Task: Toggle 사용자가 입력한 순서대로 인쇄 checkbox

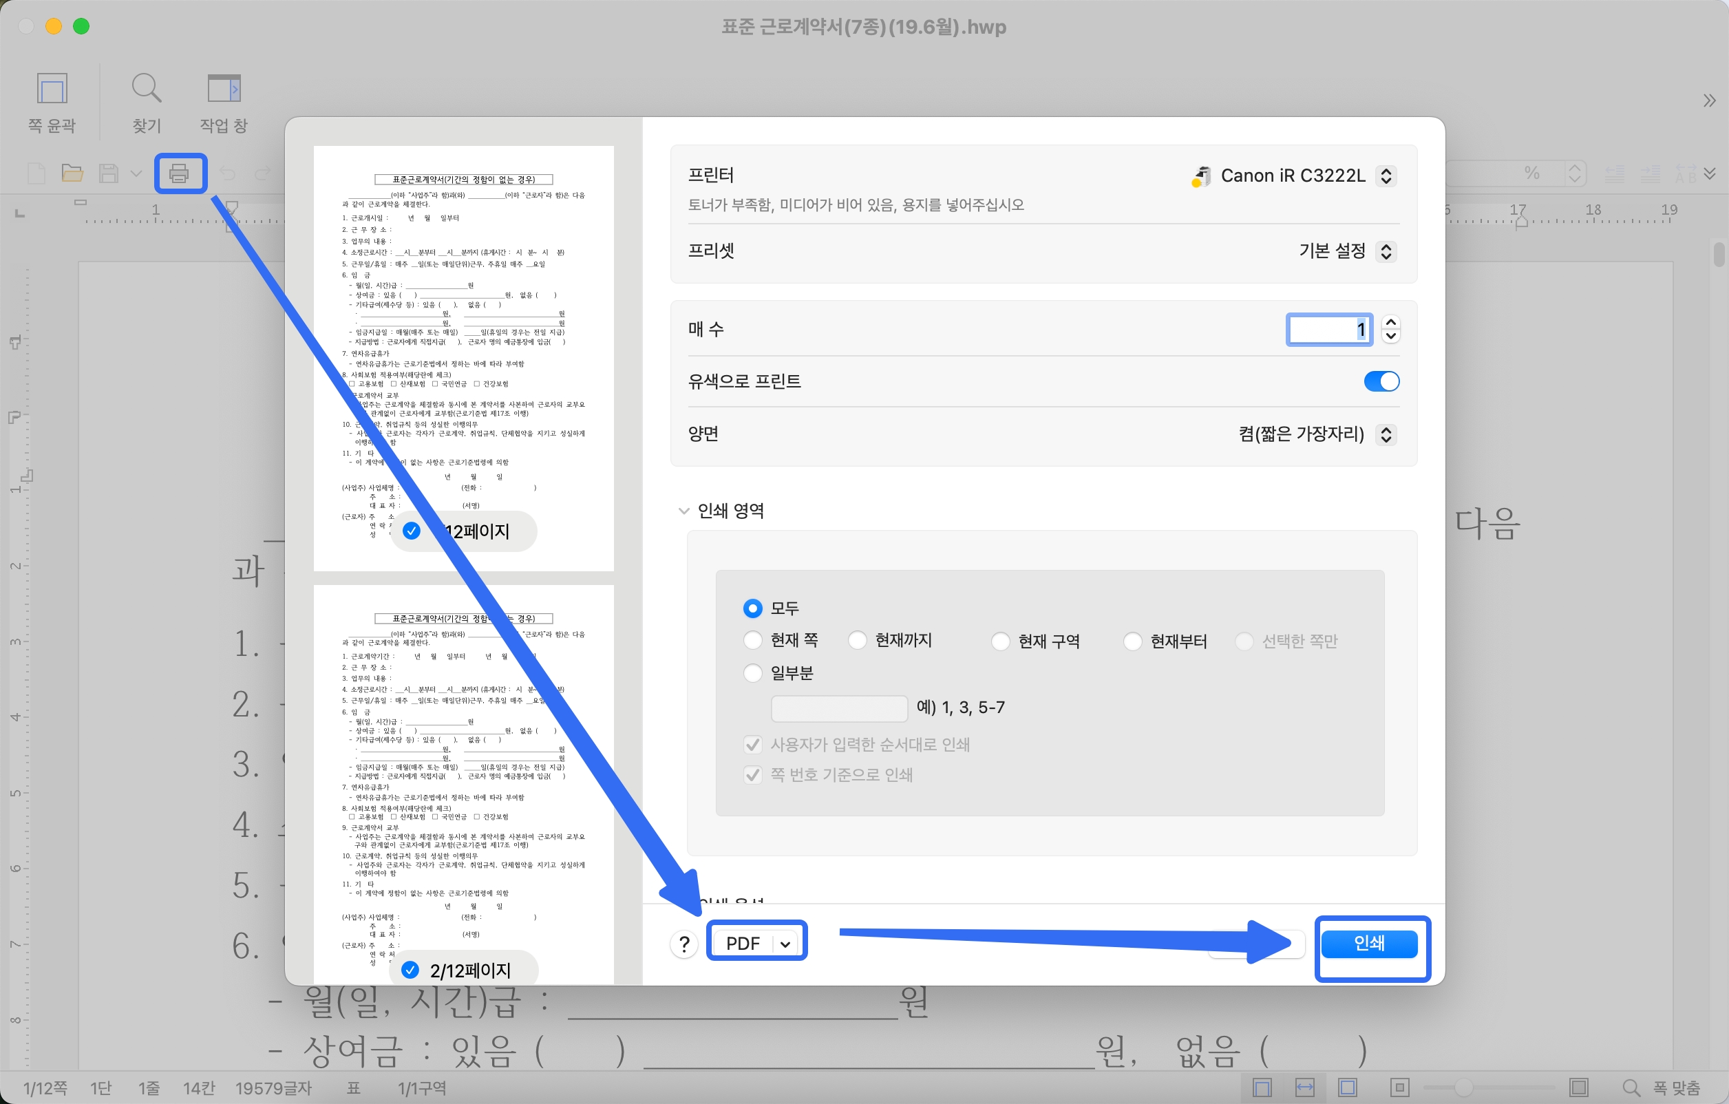Action: coord(752,745)
